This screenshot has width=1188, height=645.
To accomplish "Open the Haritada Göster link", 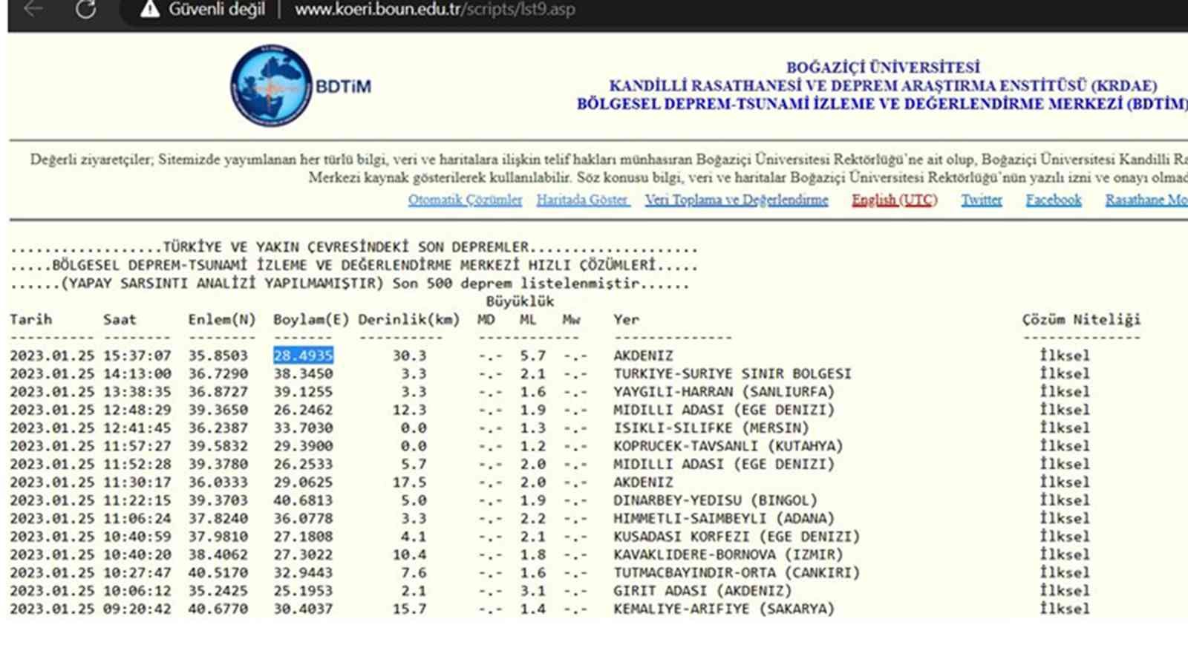I will (583, 200).
